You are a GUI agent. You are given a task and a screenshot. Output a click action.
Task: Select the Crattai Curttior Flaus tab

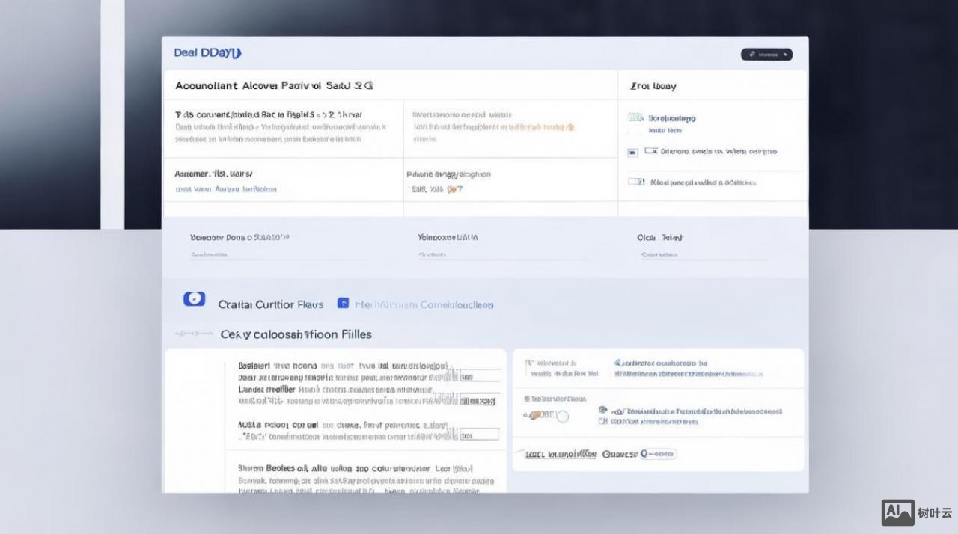[x=270, y=304]
